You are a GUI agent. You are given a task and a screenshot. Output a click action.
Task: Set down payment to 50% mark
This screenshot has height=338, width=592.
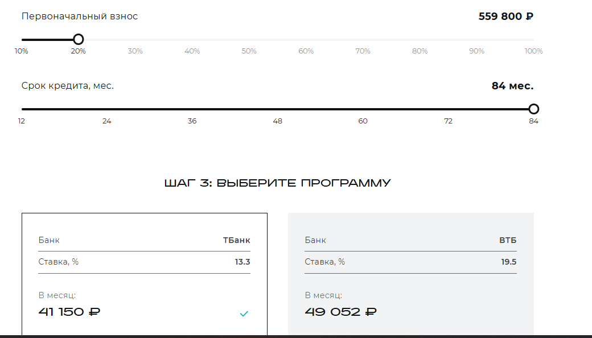[x=249, y=51]
